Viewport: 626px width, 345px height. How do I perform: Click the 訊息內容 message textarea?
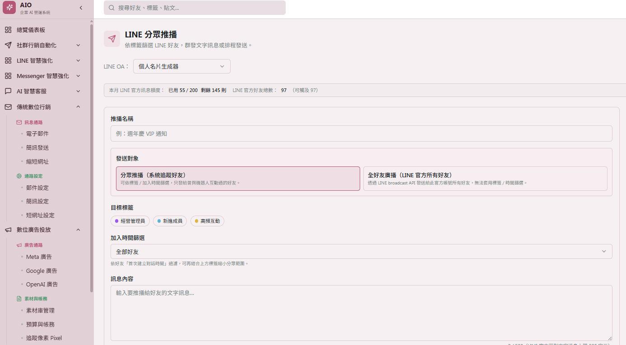point(362,313)
